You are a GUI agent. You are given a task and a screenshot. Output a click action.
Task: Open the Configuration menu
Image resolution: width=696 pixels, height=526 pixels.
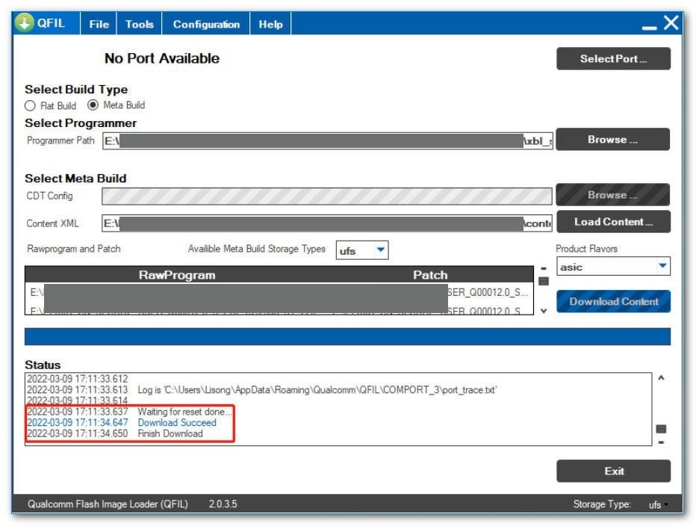(x=206, y=24)
